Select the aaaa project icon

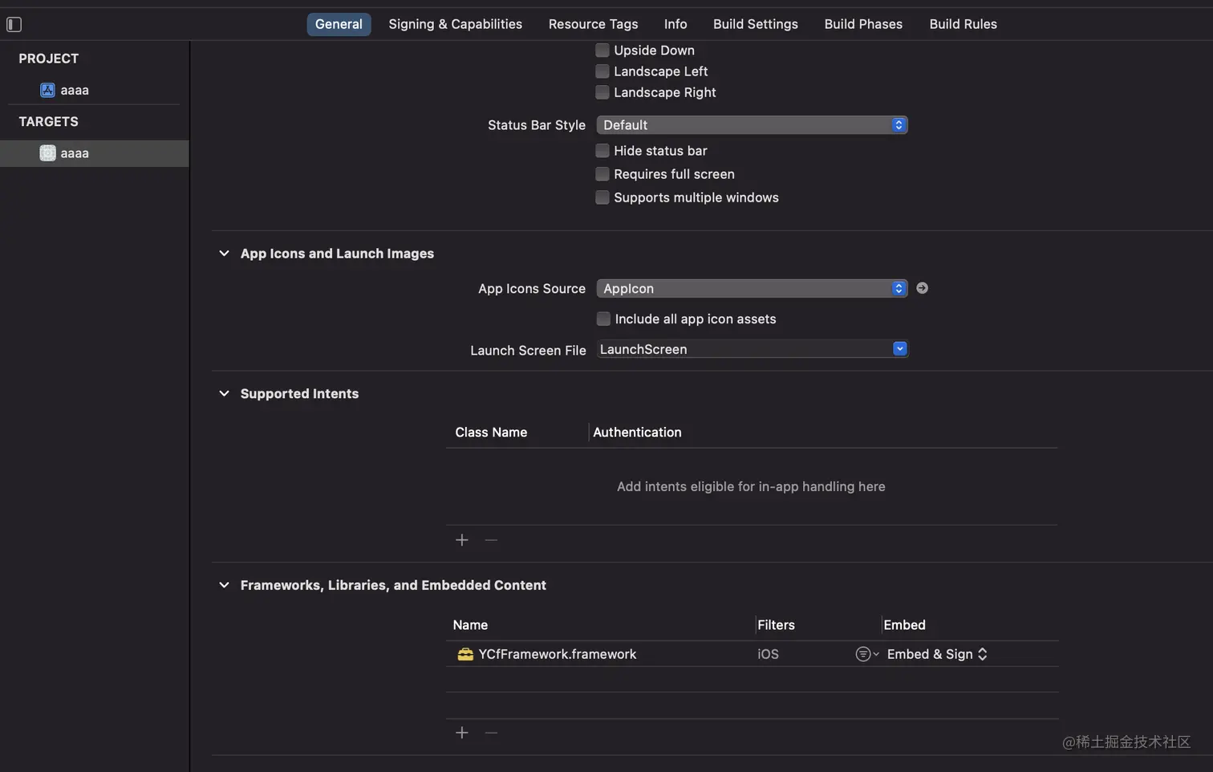[x=47, y=90]
